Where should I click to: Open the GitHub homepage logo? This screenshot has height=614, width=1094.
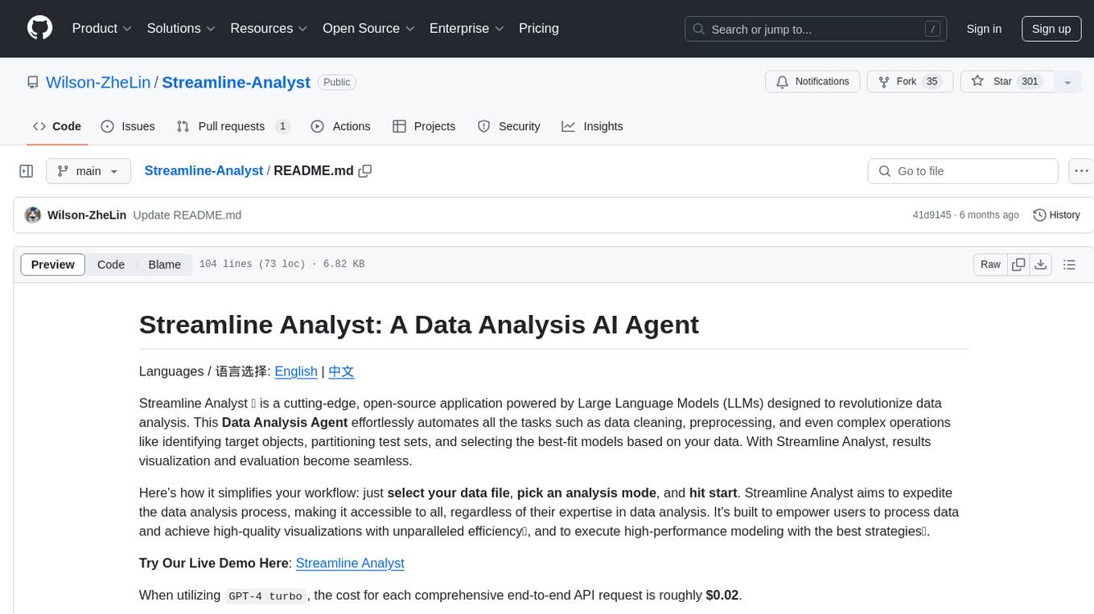(x=39, y=28)
